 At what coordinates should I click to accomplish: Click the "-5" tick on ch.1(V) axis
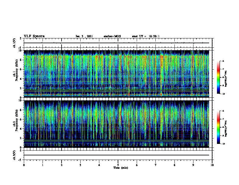point(21,48)
